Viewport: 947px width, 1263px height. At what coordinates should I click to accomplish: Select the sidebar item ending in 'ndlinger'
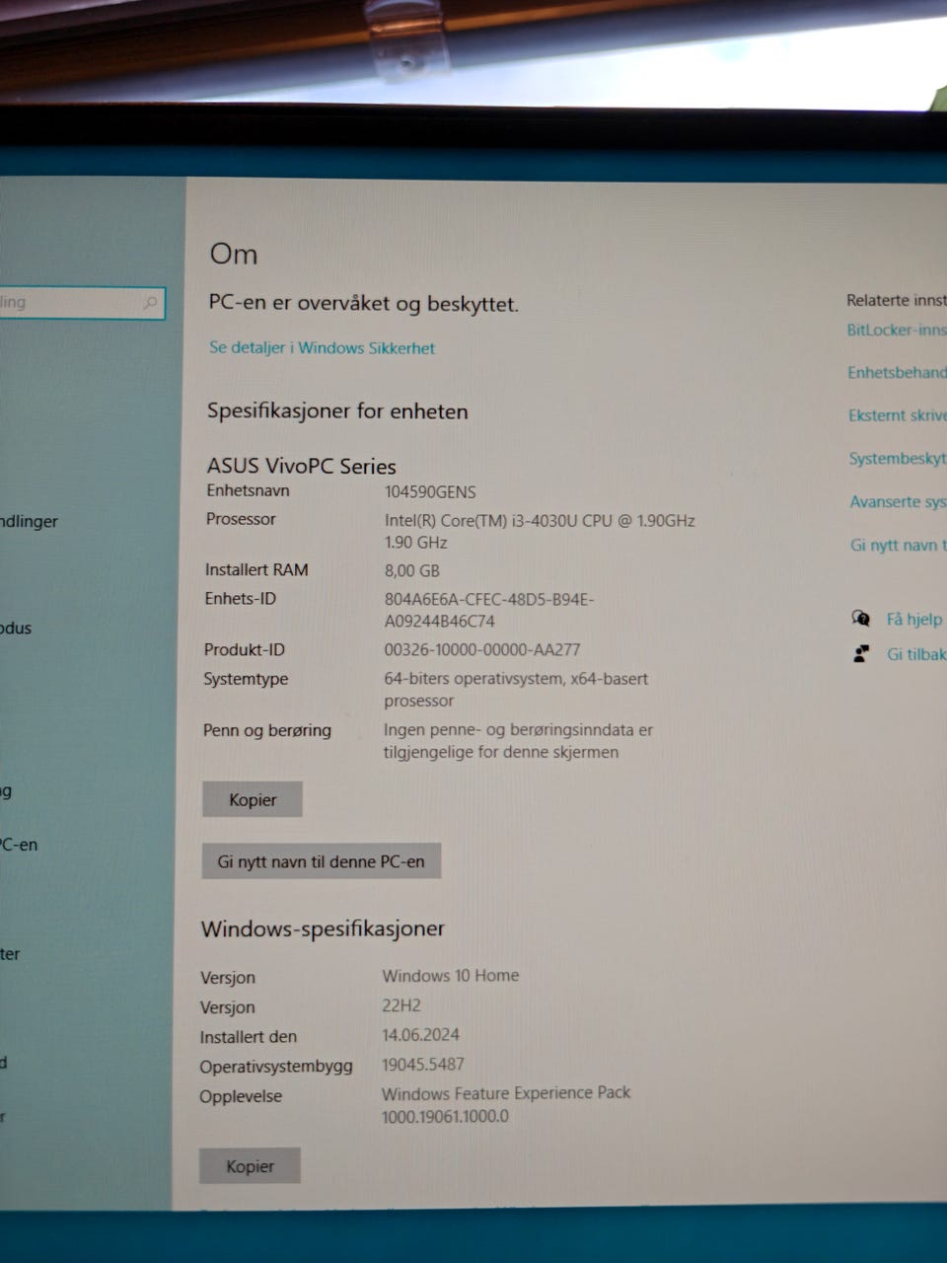click(29, 521)
